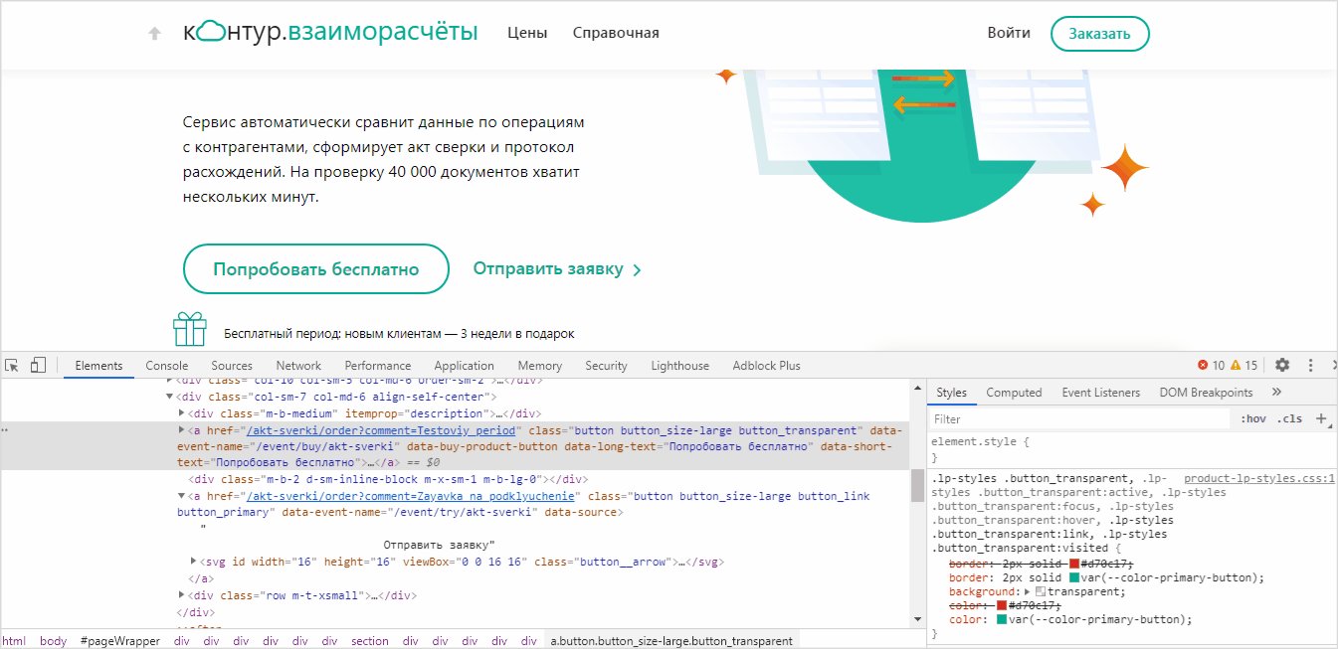Open the Sources tab
This screenshot has width=1338, height=649.
coord(232,365)
